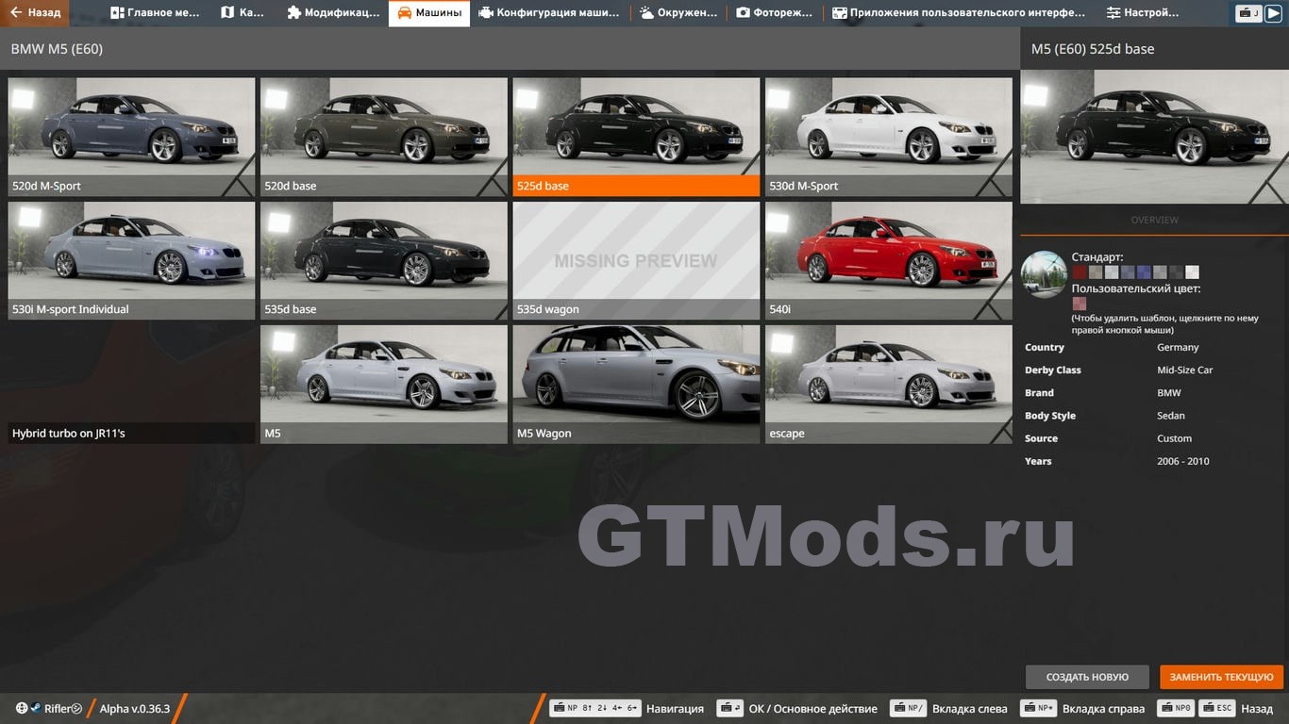
Task: Click the keyboard J shortcut icon
Action: 1249,13
